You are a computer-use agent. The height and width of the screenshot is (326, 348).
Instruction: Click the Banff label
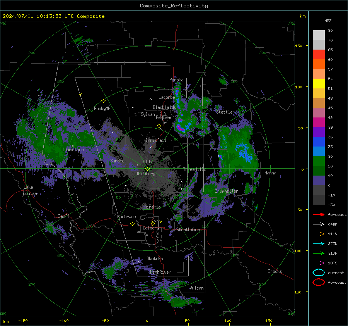[64, 216]
